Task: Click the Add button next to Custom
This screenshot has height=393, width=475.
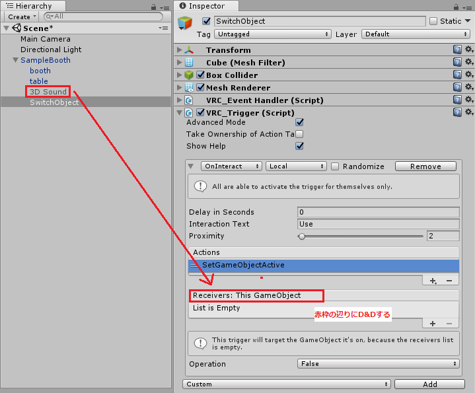Action: (x=429, y=384)
